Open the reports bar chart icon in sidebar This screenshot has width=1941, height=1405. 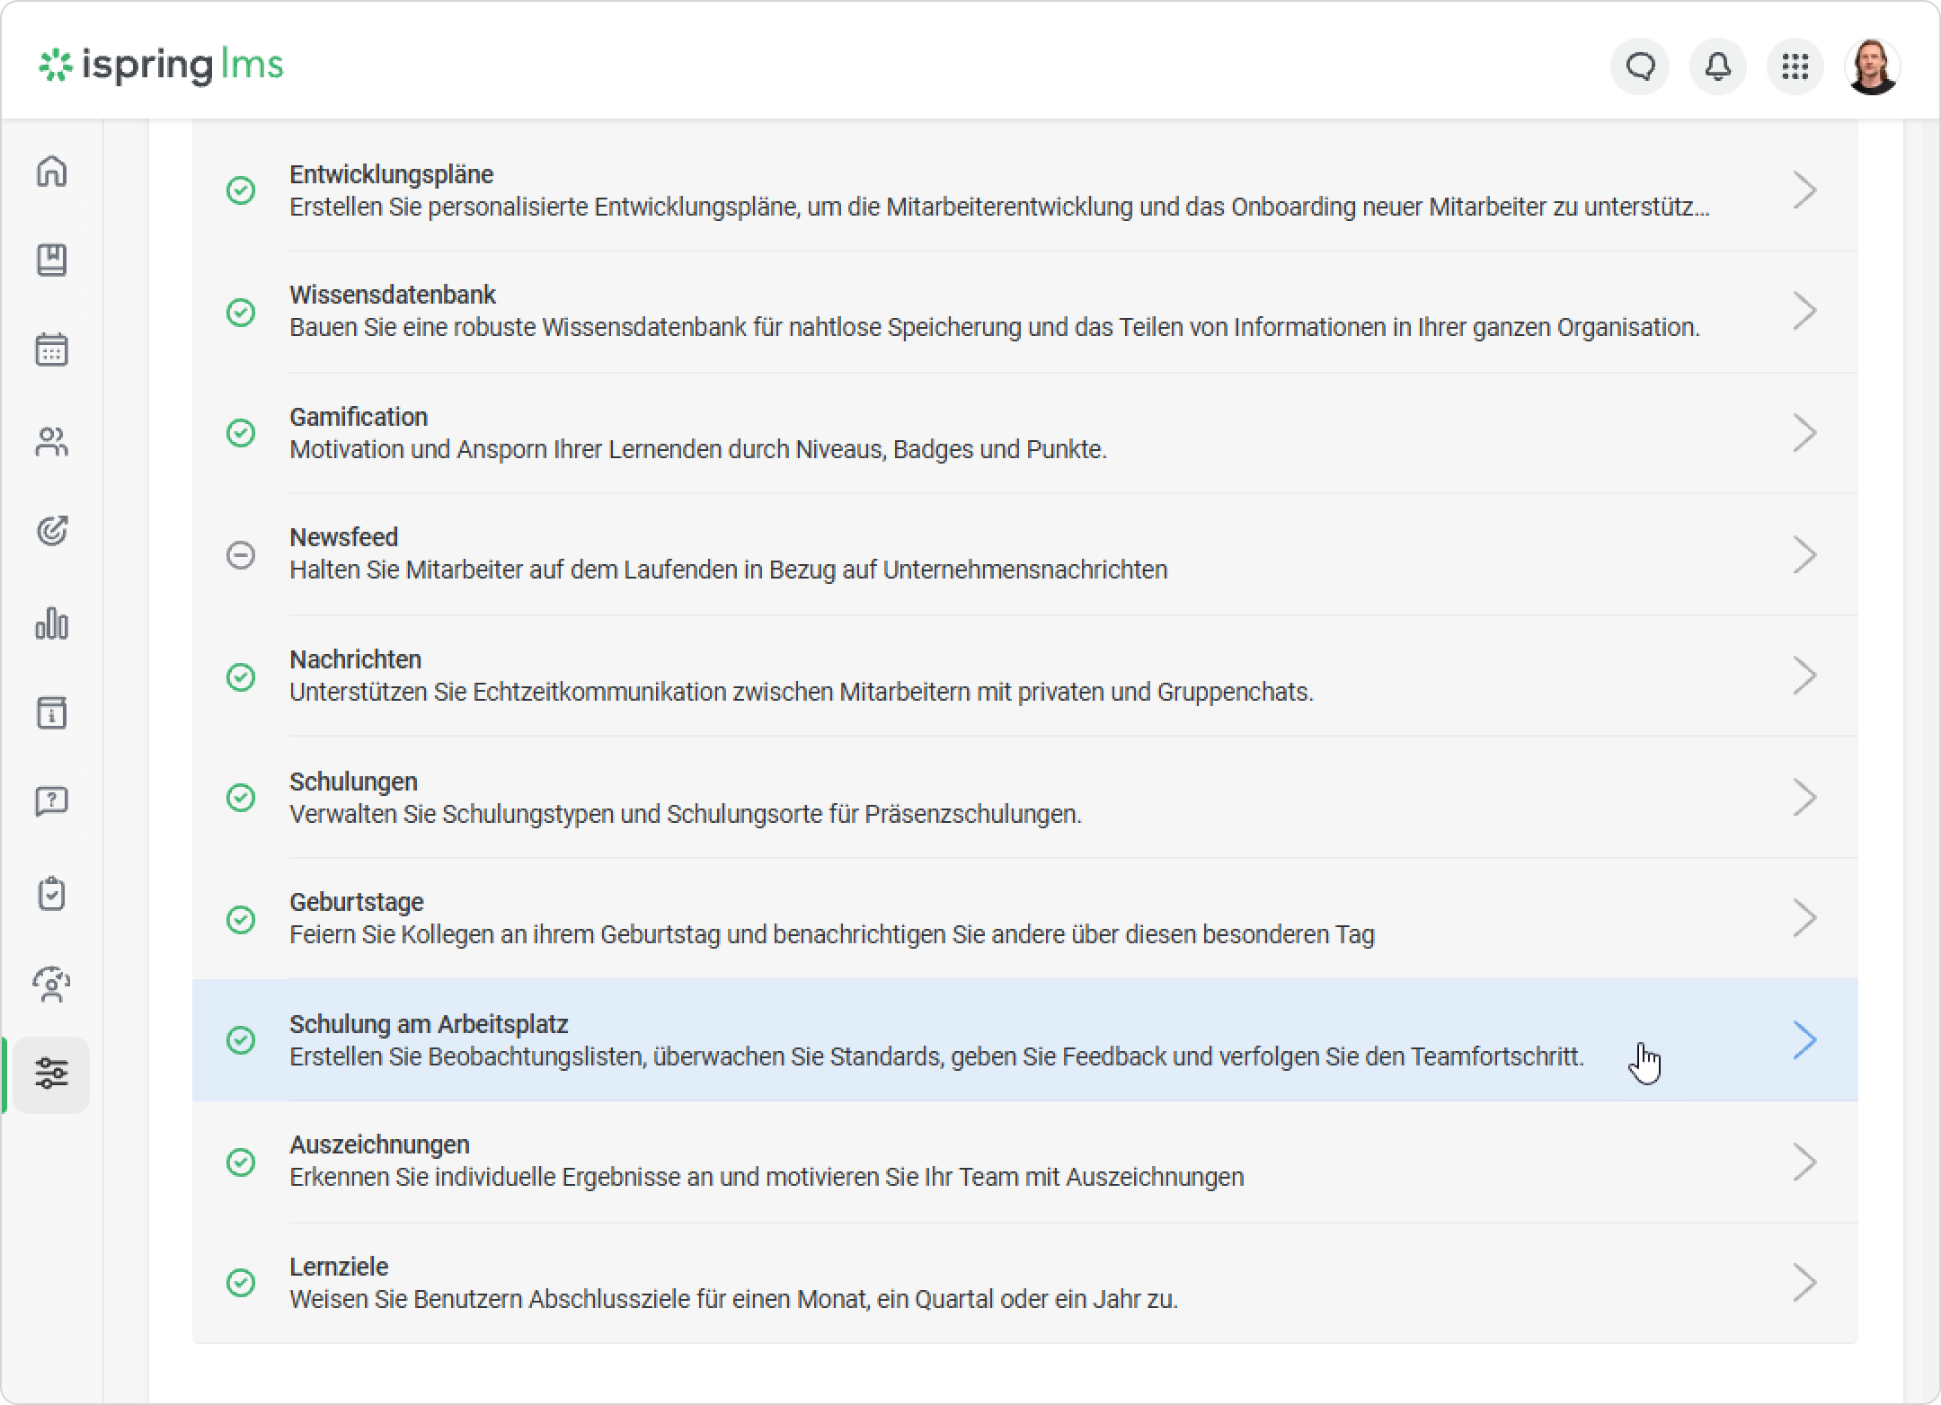52,623
